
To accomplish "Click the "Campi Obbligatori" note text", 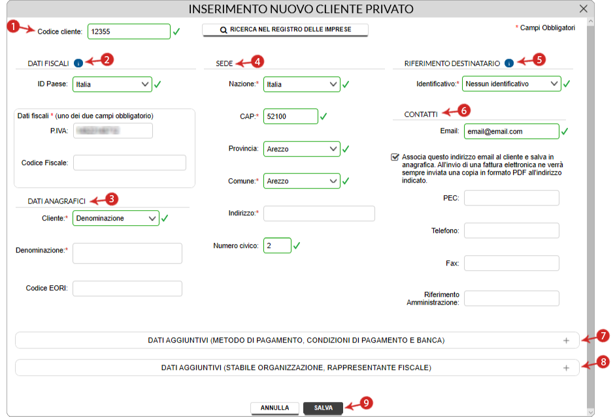I will click(x=548, y=28).
